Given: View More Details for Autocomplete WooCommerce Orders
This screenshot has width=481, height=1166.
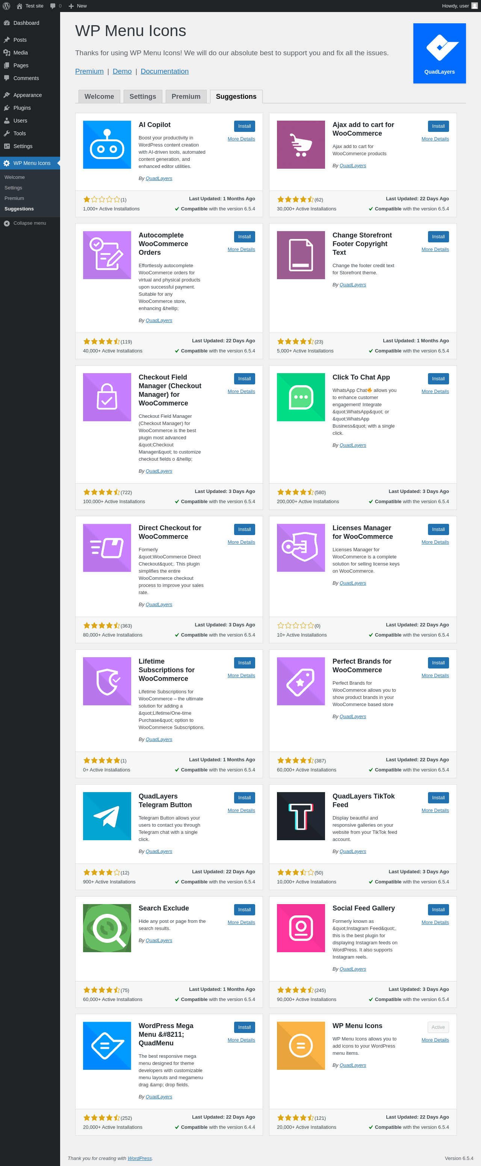Looking at the screenshot, I should click(x=241, y=250).
